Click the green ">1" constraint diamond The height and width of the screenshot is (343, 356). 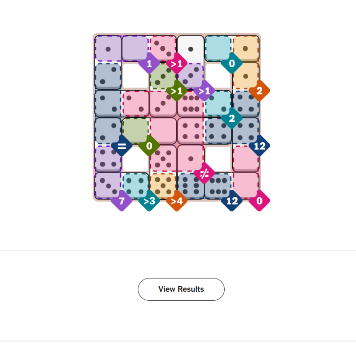pos(177,91)
